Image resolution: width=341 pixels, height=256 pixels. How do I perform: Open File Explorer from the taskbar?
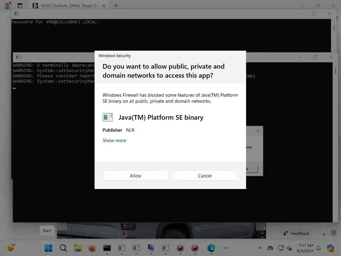[x=78, y=248]
